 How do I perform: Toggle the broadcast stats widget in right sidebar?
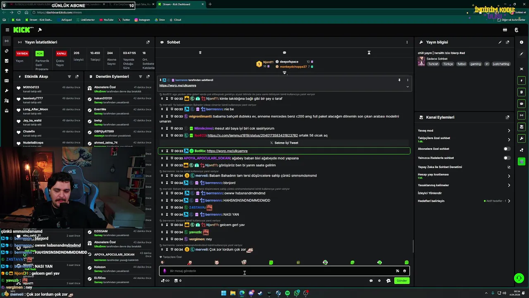(522, 115)
